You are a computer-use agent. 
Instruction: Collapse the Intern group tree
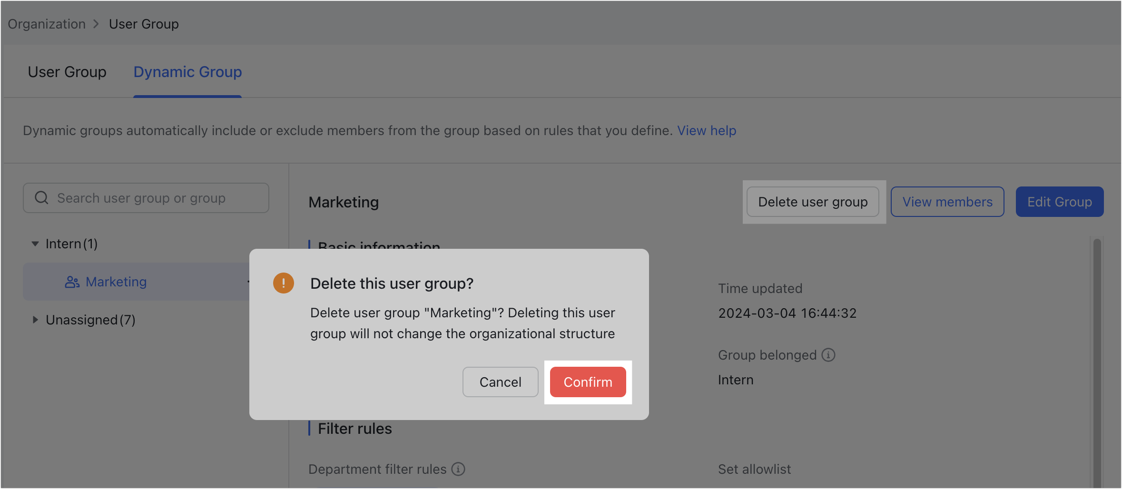34,243
